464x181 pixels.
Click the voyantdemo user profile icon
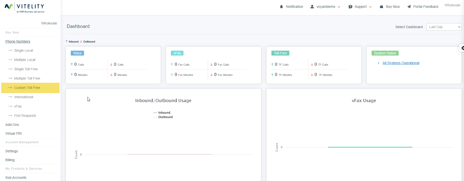pyautogui.click(x=312, y=7)
